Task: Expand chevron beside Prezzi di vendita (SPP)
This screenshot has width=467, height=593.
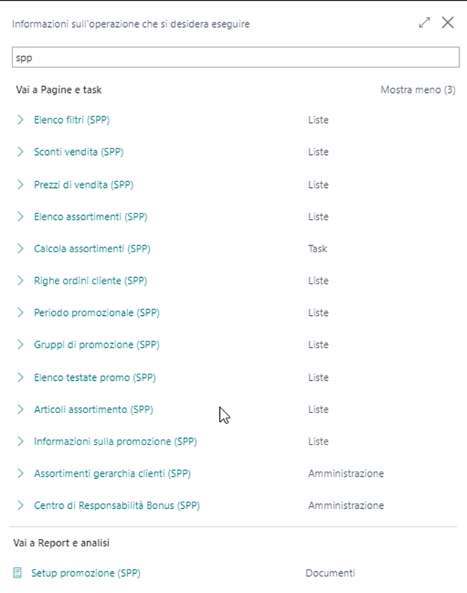Action: pos(20,184)
